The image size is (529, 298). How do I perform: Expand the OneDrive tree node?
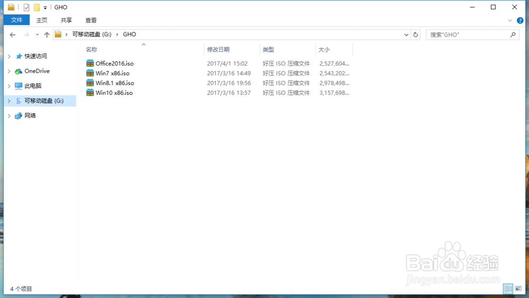click(x=9, y=71)
